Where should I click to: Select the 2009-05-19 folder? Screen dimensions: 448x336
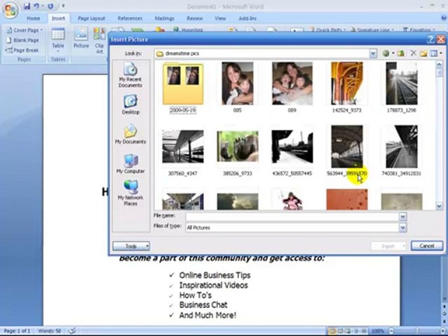pyautogui.click(x=183, y=88)
